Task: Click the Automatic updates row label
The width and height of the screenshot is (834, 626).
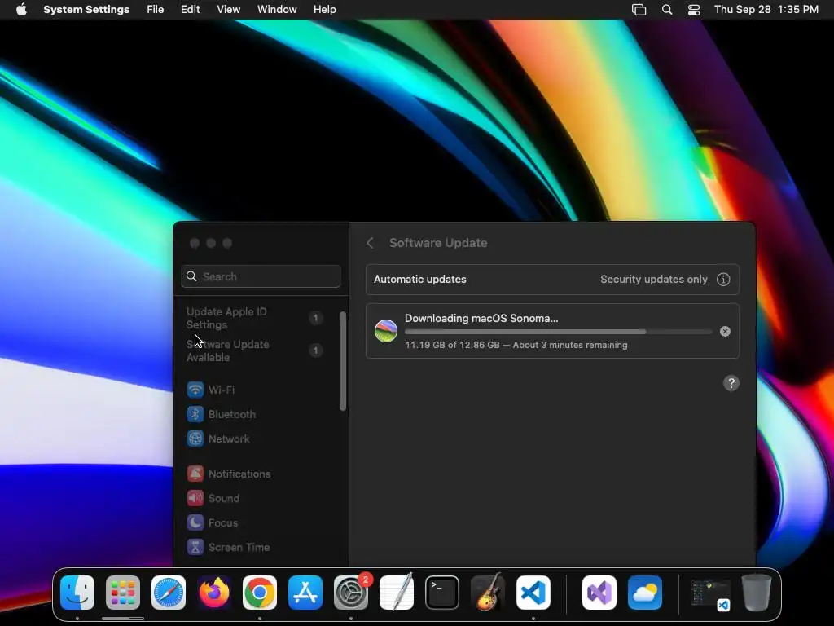Action: (x=420, y=280)
